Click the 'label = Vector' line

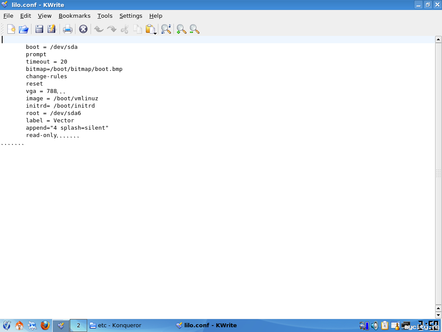click(50, 120)
